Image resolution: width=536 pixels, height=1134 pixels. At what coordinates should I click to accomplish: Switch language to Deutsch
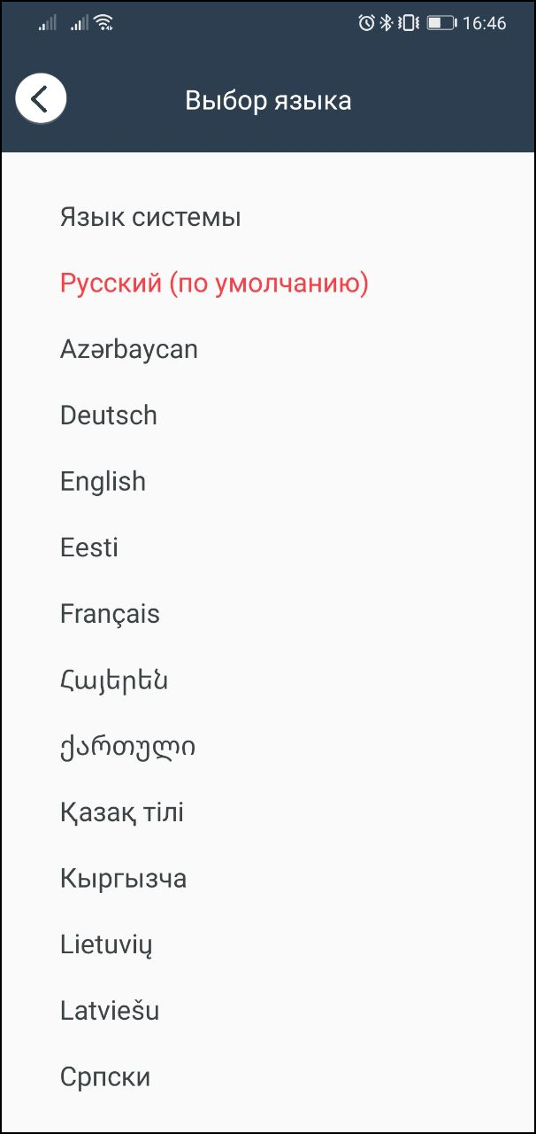109,416
